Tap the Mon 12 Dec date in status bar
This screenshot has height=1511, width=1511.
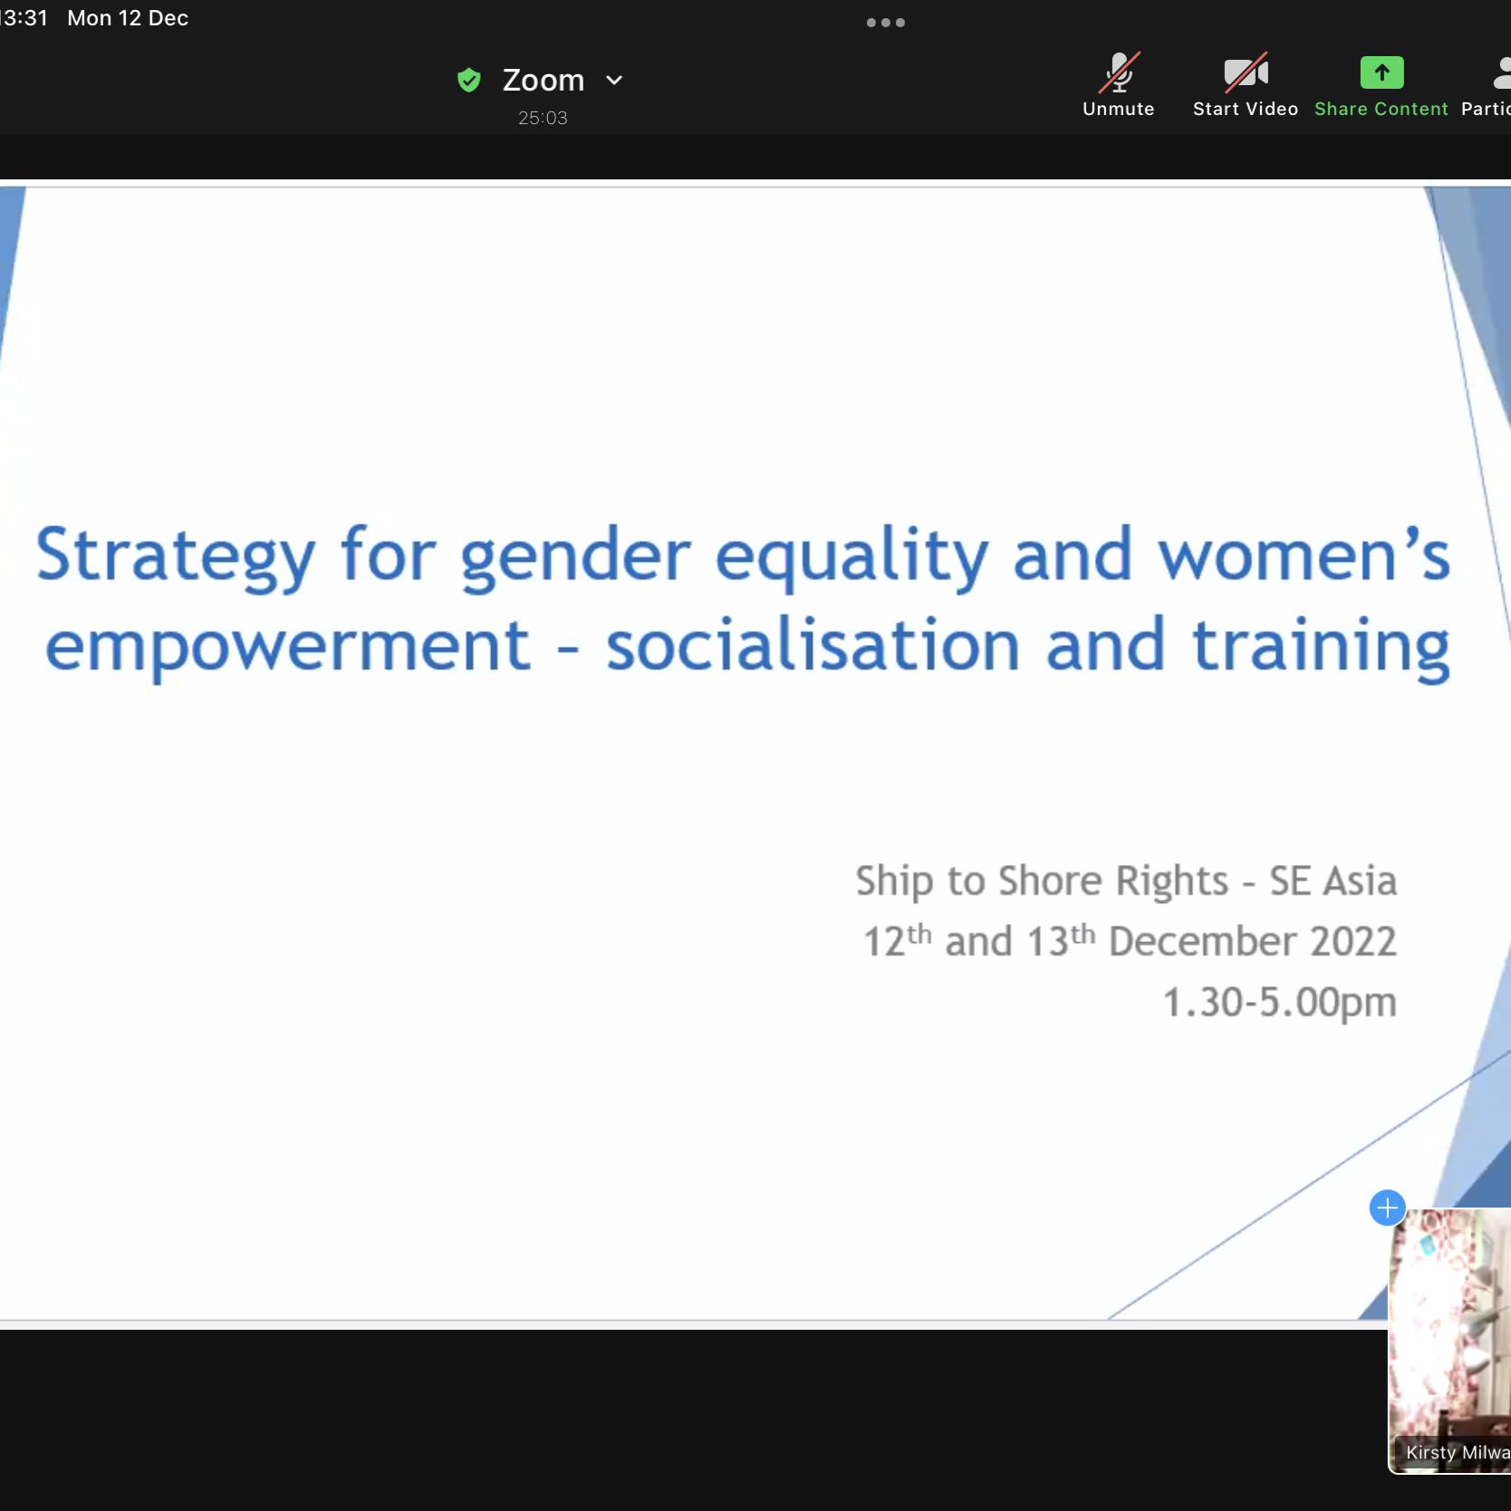click(128, 18)
